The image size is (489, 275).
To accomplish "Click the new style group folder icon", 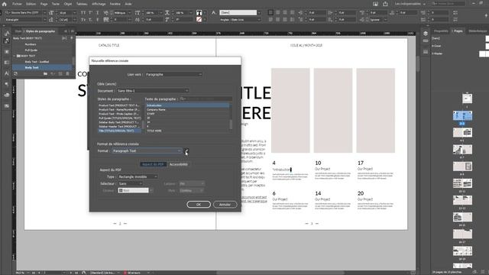I will [x=46, y=73].
